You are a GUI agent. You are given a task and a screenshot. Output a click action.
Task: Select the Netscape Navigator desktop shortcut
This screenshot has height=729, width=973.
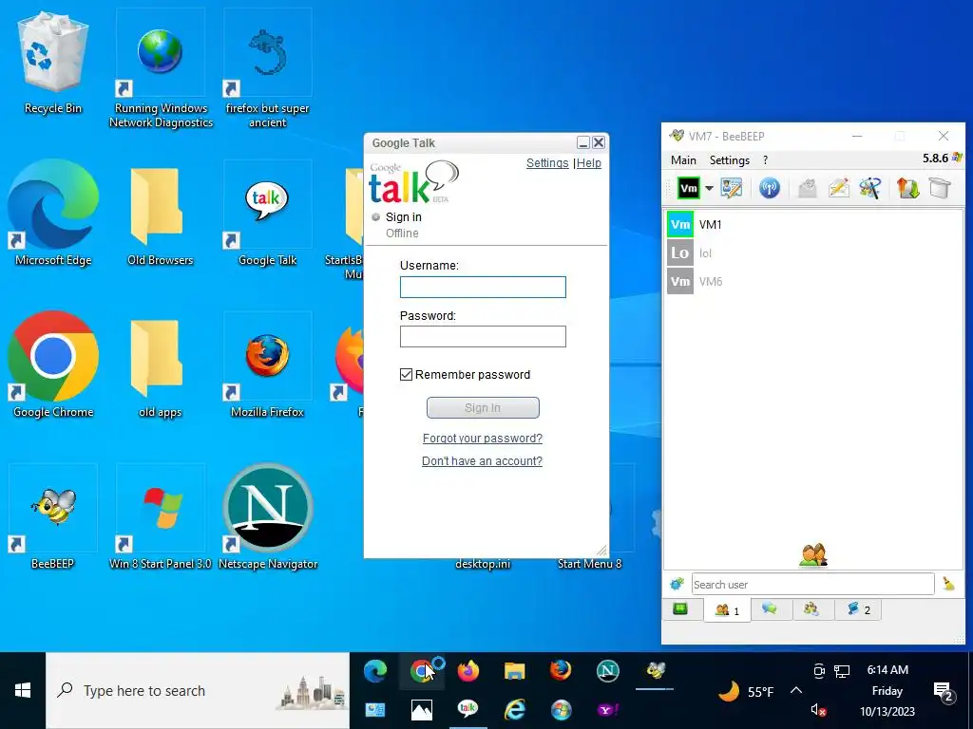coord(267,517)
